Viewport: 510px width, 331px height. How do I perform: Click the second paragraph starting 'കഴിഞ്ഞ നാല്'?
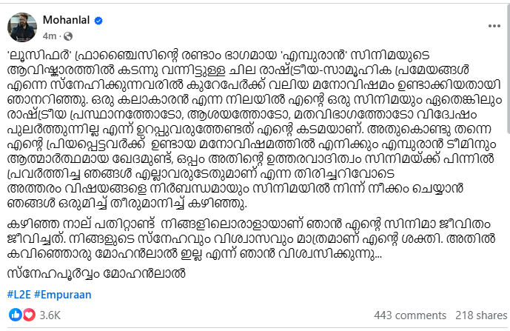[x=250, y=239]
